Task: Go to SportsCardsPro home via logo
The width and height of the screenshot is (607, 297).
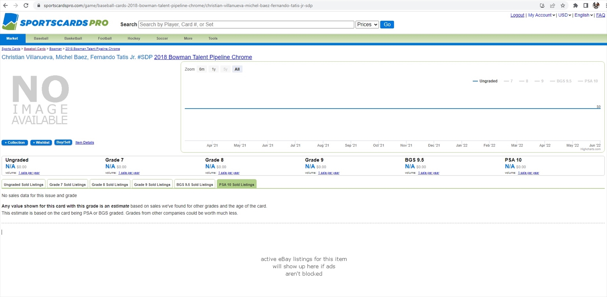Action: tap(55, 22)
